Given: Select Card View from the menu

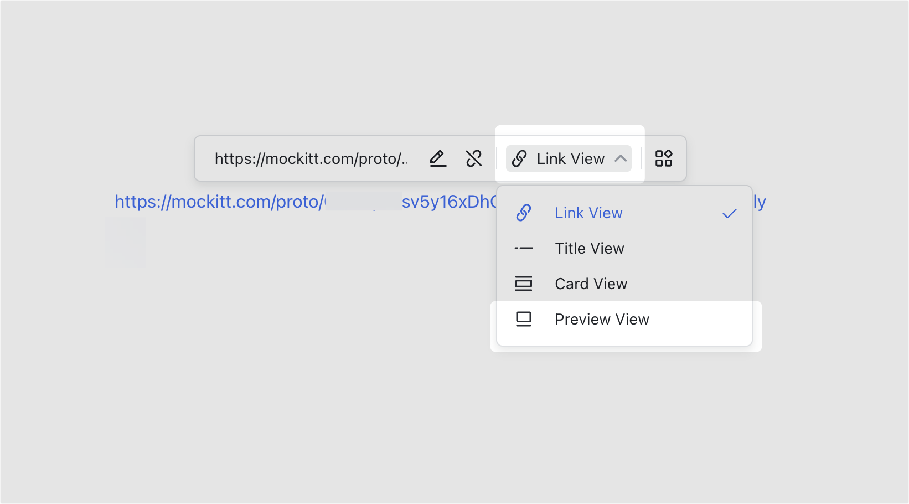Looking at the screenshot, I should coord(591,284).
